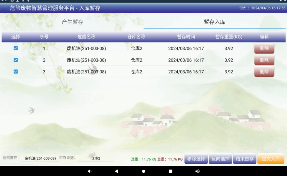Open recent apps with square button
The width and height of the screenshot is (287, 176).
(170, 171)
